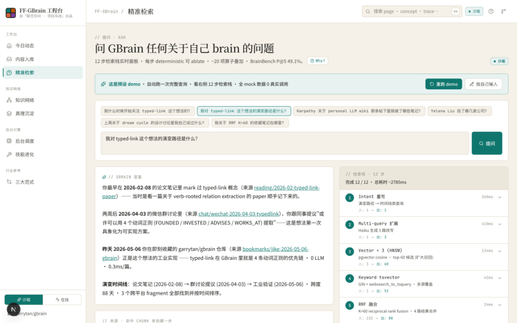The image size is (517, 323).
Task: Click step number 2 circle badge
Action: coord(349,225)
